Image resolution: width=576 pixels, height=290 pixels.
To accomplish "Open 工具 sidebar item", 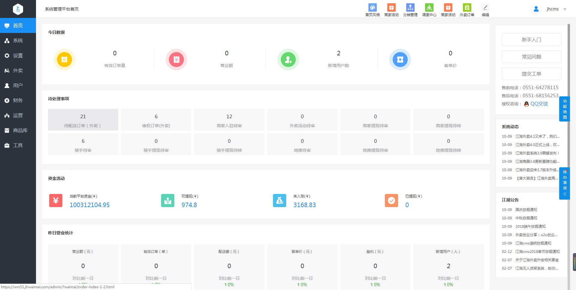I will [x=18, y=145].
